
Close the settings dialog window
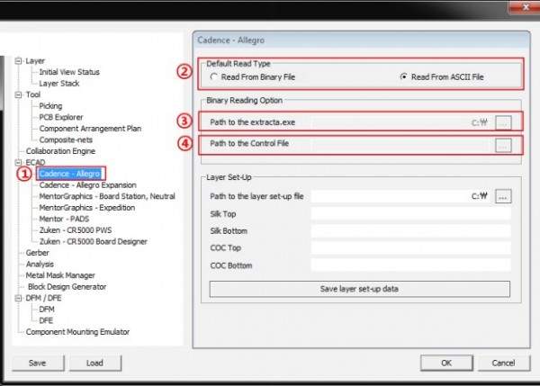(x=518, y=9)
